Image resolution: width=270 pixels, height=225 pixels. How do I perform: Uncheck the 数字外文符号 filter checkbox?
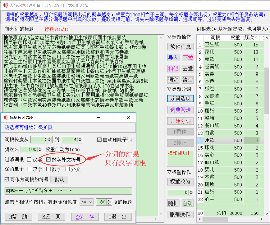48,159
